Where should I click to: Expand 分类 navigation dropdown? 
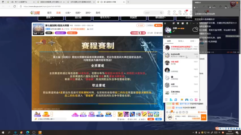[x=68, y=13]
